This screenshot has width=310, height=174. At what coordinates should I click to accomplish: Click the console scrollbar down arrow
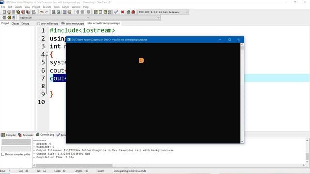point(242,142)
